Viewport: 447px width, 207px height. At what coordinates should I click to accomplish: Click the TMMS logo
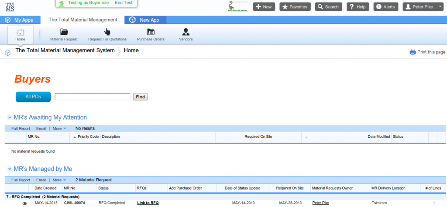click(x=10, y=6)
